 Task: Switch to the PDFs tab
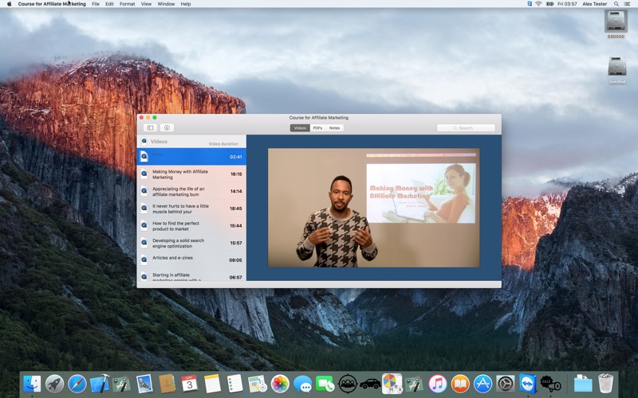tap(317, 127)
